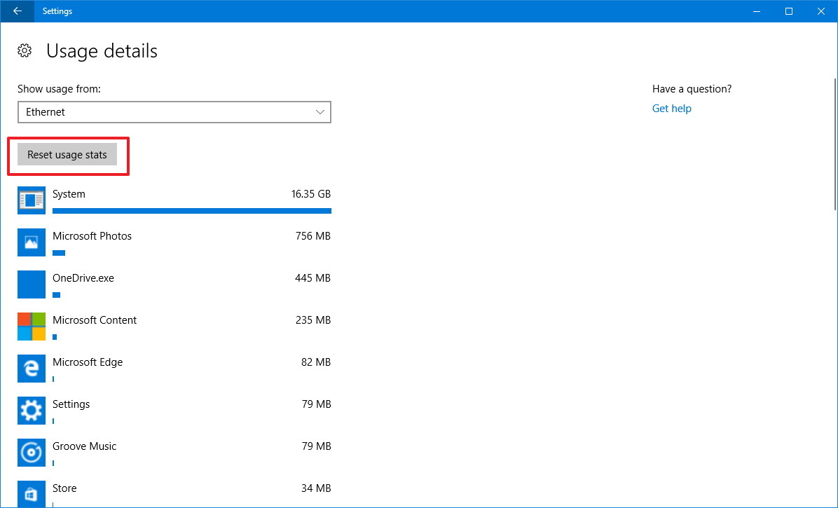Minimize the Settings window
Image resolution: width=838 pixels, height=508 pixels.
click(x=756, y=11)
